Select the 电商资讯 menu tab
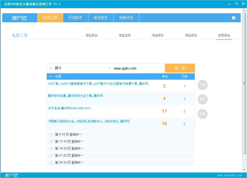 126,18
